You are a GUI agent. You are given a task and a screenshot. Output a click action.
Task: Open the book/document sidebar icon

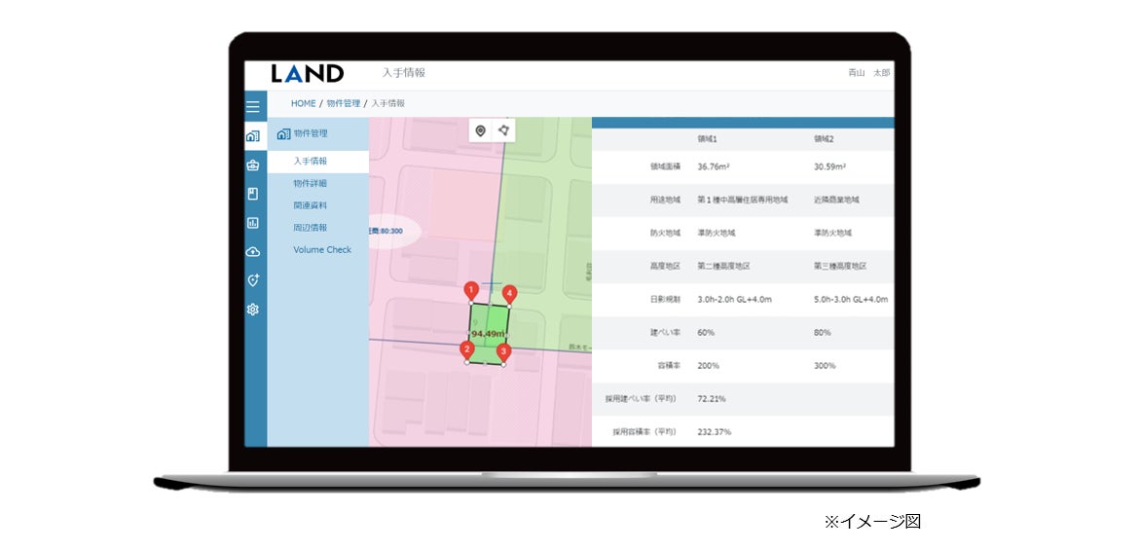[x=252, y=194]
